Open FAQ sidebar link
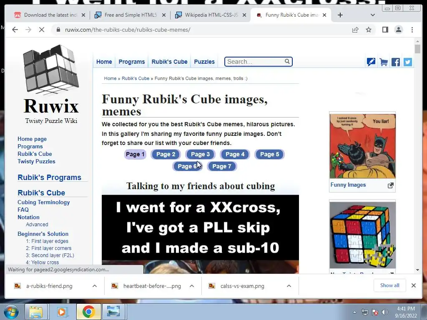 (23, 210)
